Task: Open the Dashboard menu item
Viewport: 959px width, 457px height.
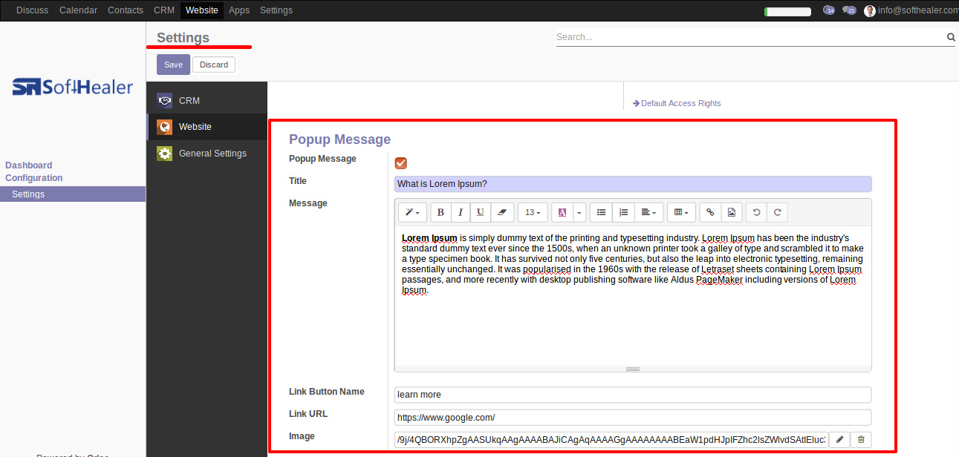Action: click(29, 165)
